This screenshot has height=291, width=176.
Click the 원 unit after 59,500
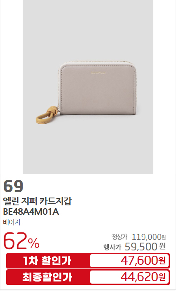(x=162, y=246)
